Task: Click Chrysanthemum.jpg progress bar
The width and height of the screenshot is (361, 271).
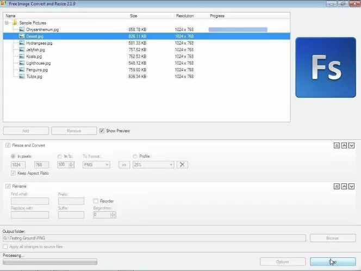Action: [238, 29]
